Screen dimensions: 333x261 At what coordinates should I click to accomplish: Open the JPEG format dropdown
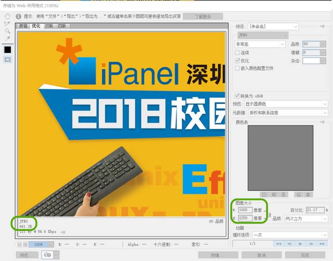click(x=263, y=35)
